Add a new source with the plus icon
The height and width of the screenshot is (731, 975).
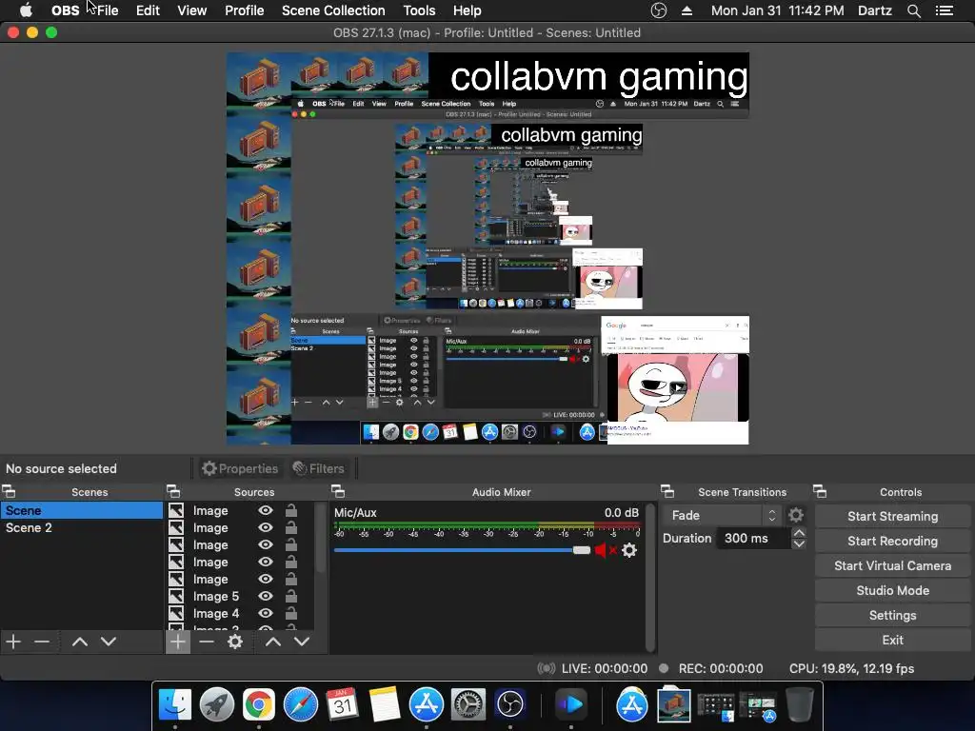tap(178, 642)
